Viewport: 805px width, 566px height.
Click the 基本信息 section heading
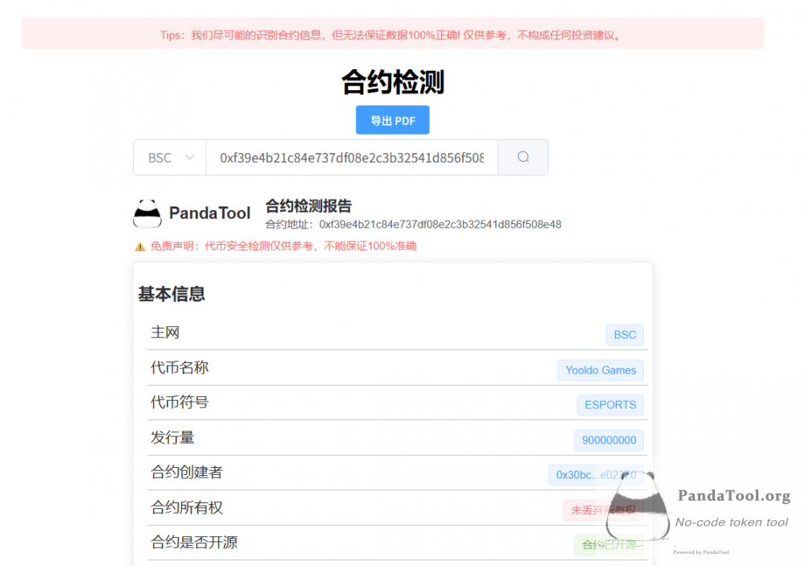point(171,294)
